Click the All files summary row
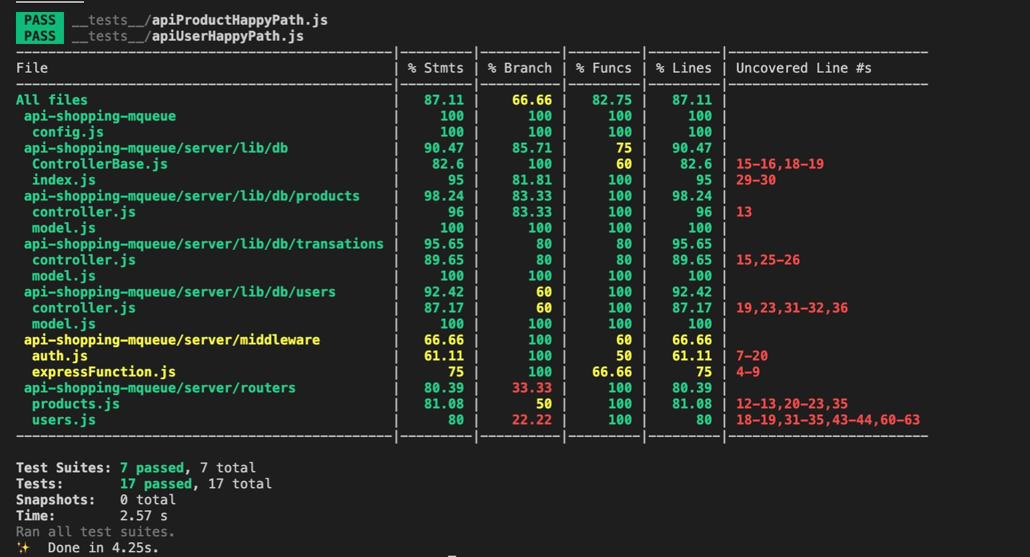The image size is (1030, 557). point(51,99)
